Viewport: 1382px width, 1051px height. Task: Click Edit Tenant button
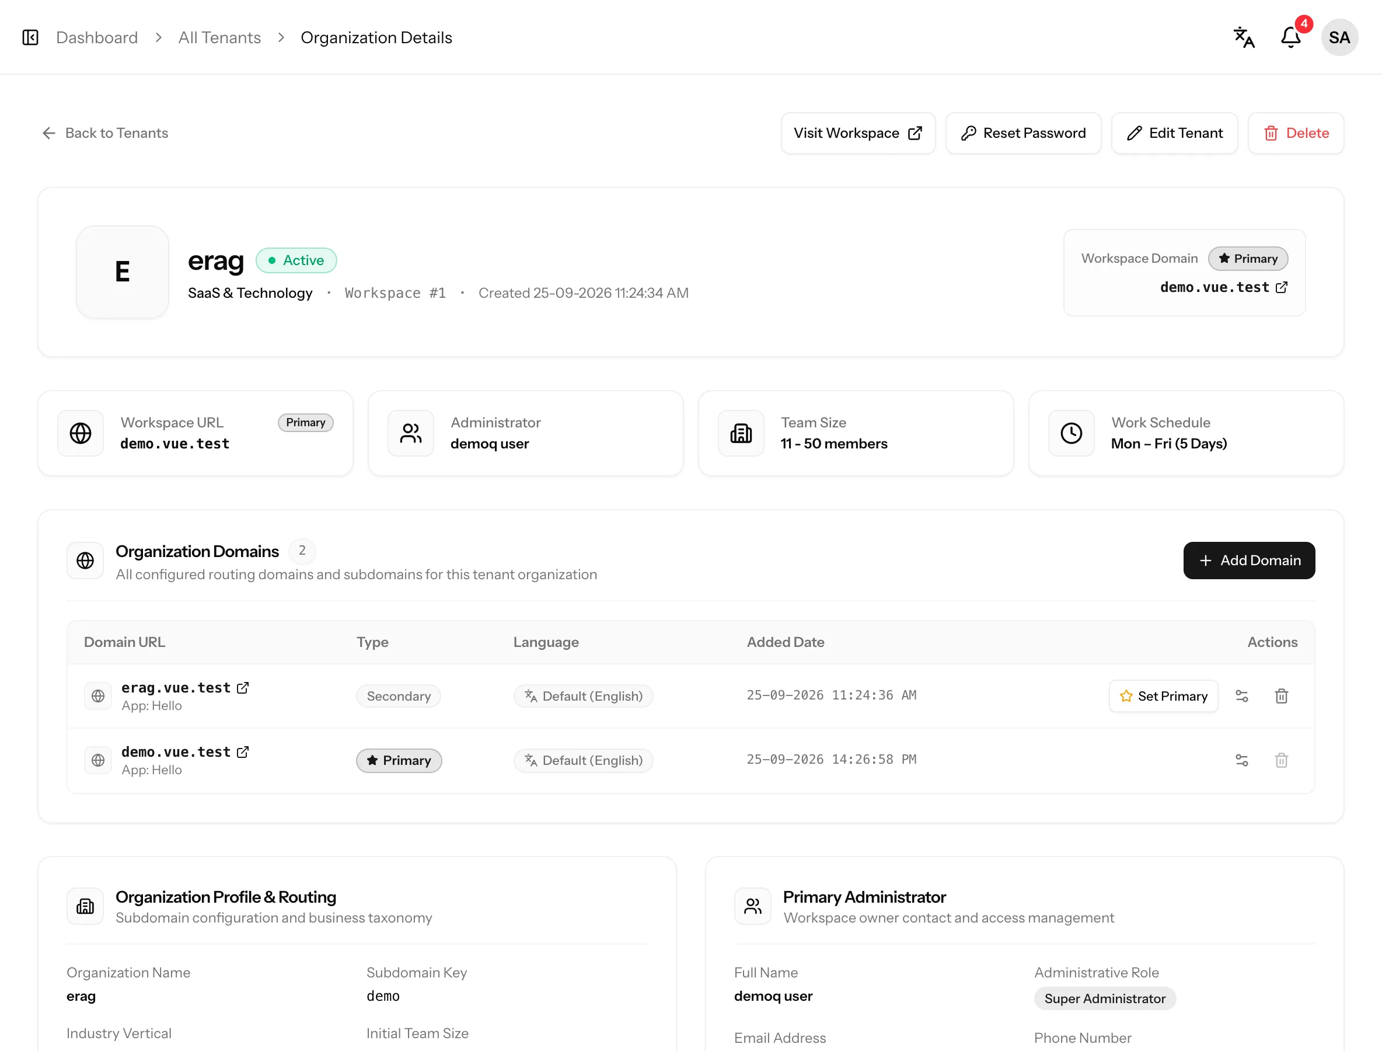1174,133
